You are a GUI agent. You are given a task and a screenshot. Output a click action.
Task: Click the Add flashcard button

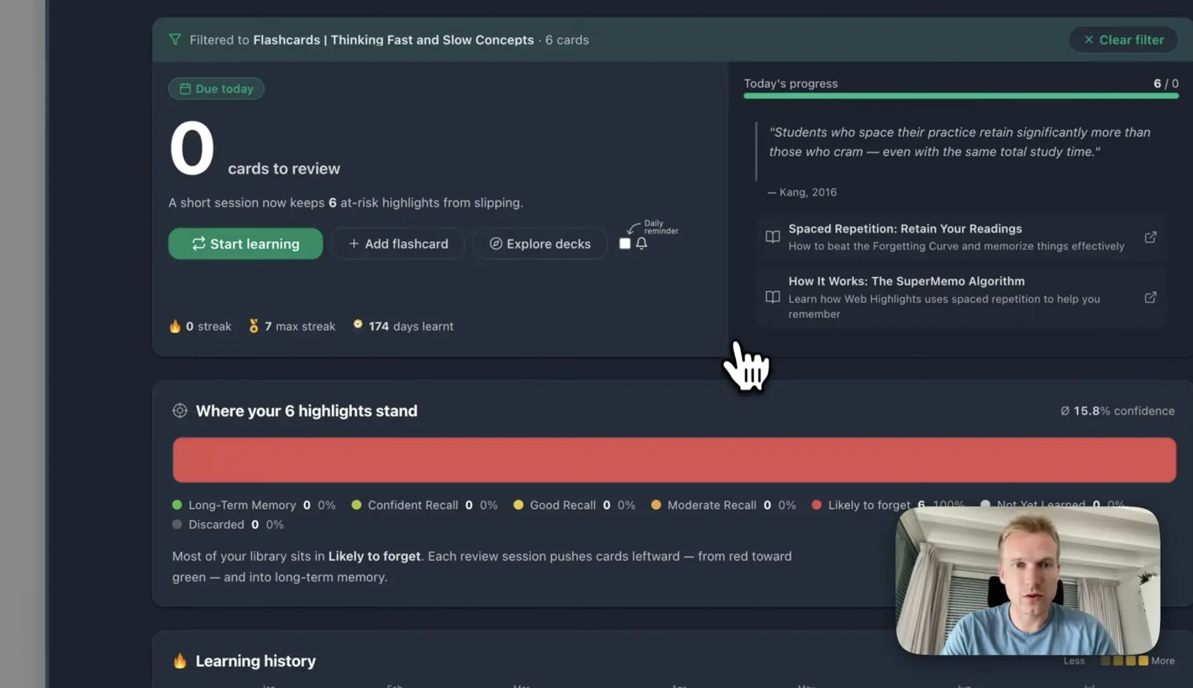[398, 244]
